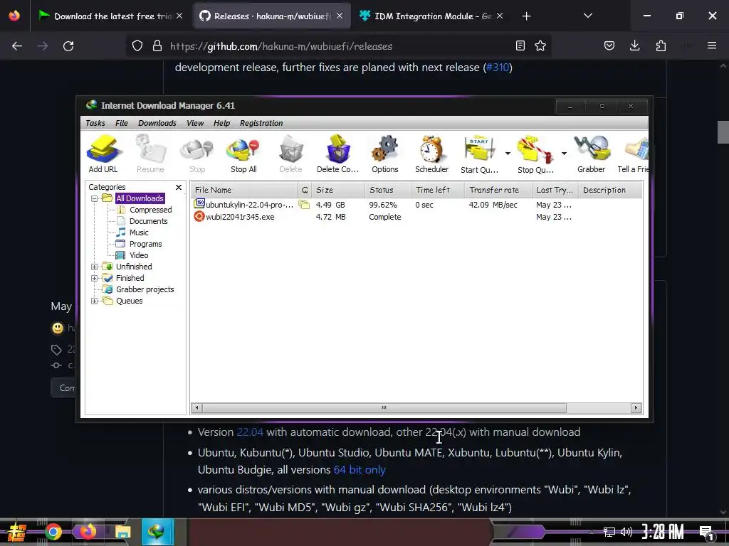The image size is (729, 546).
Task: Click the horizontal scrollbar right arrow in IDM
Action: (636, 407)
